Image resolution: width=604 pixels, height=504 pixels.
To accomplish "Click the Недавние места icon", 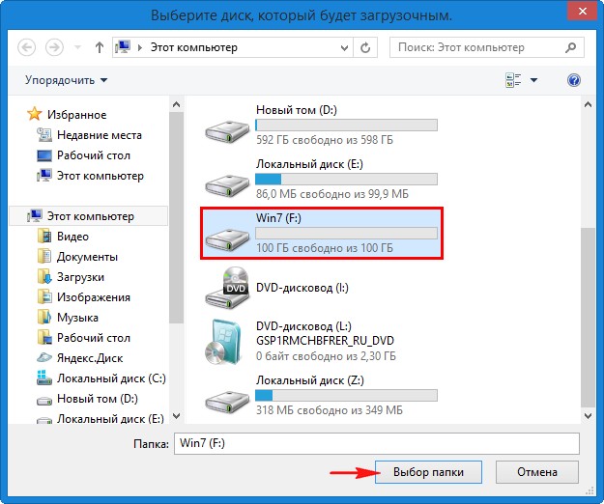I will point(44,135).
